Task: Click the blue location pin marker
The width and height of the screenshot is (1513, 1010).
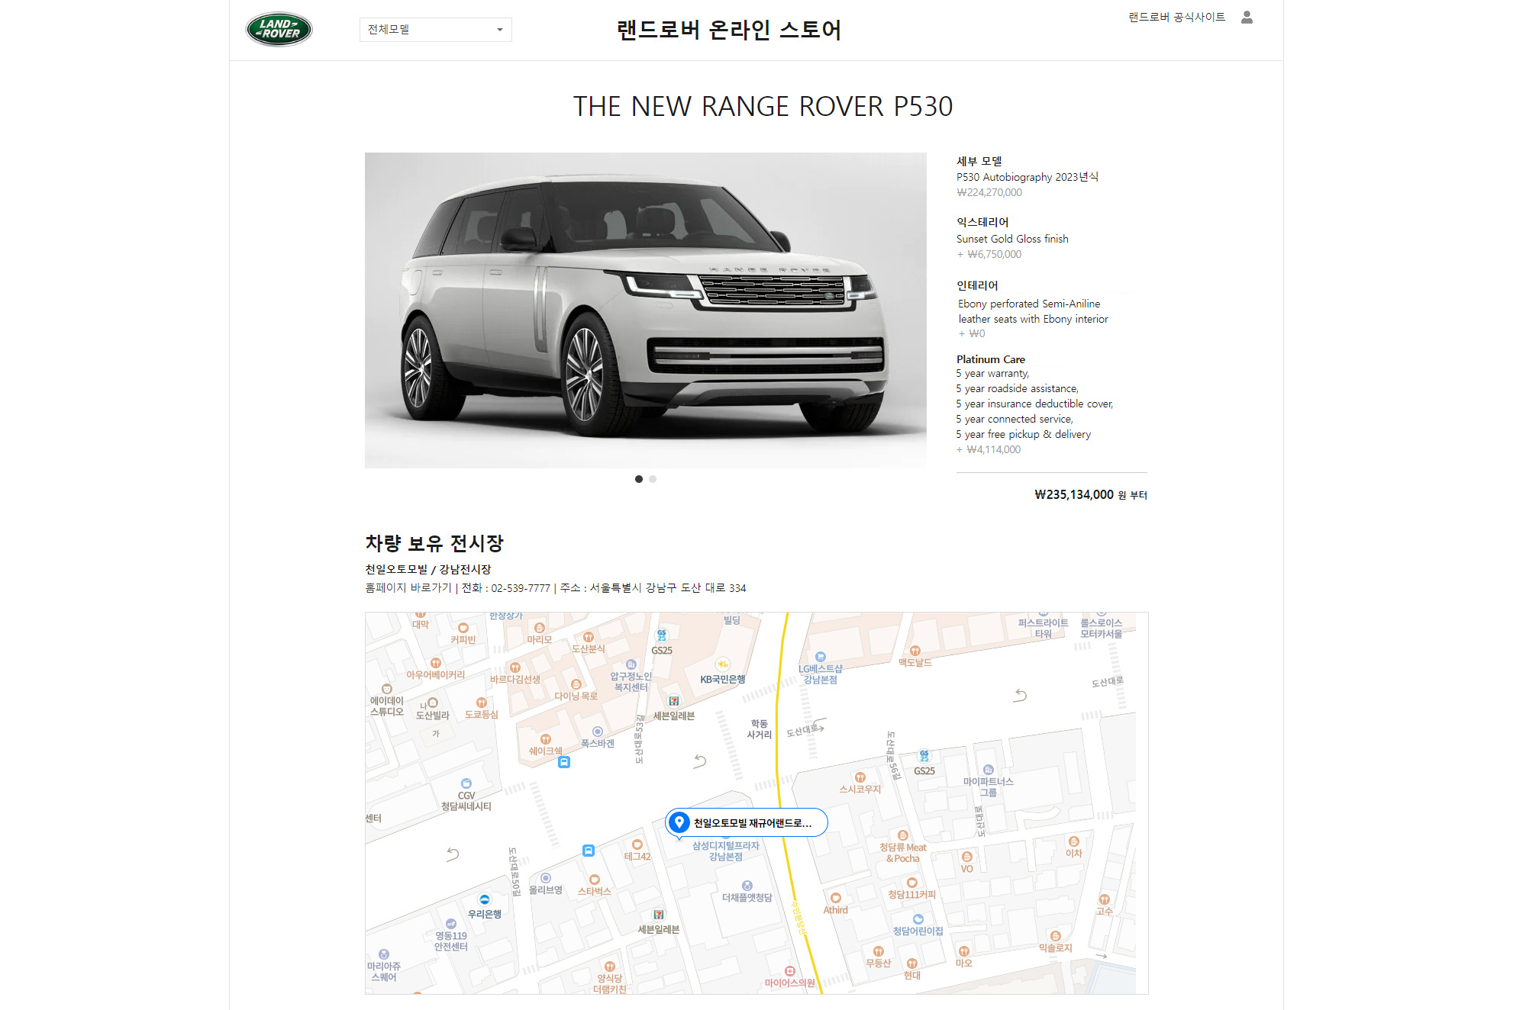Action: tap(679, 822)
